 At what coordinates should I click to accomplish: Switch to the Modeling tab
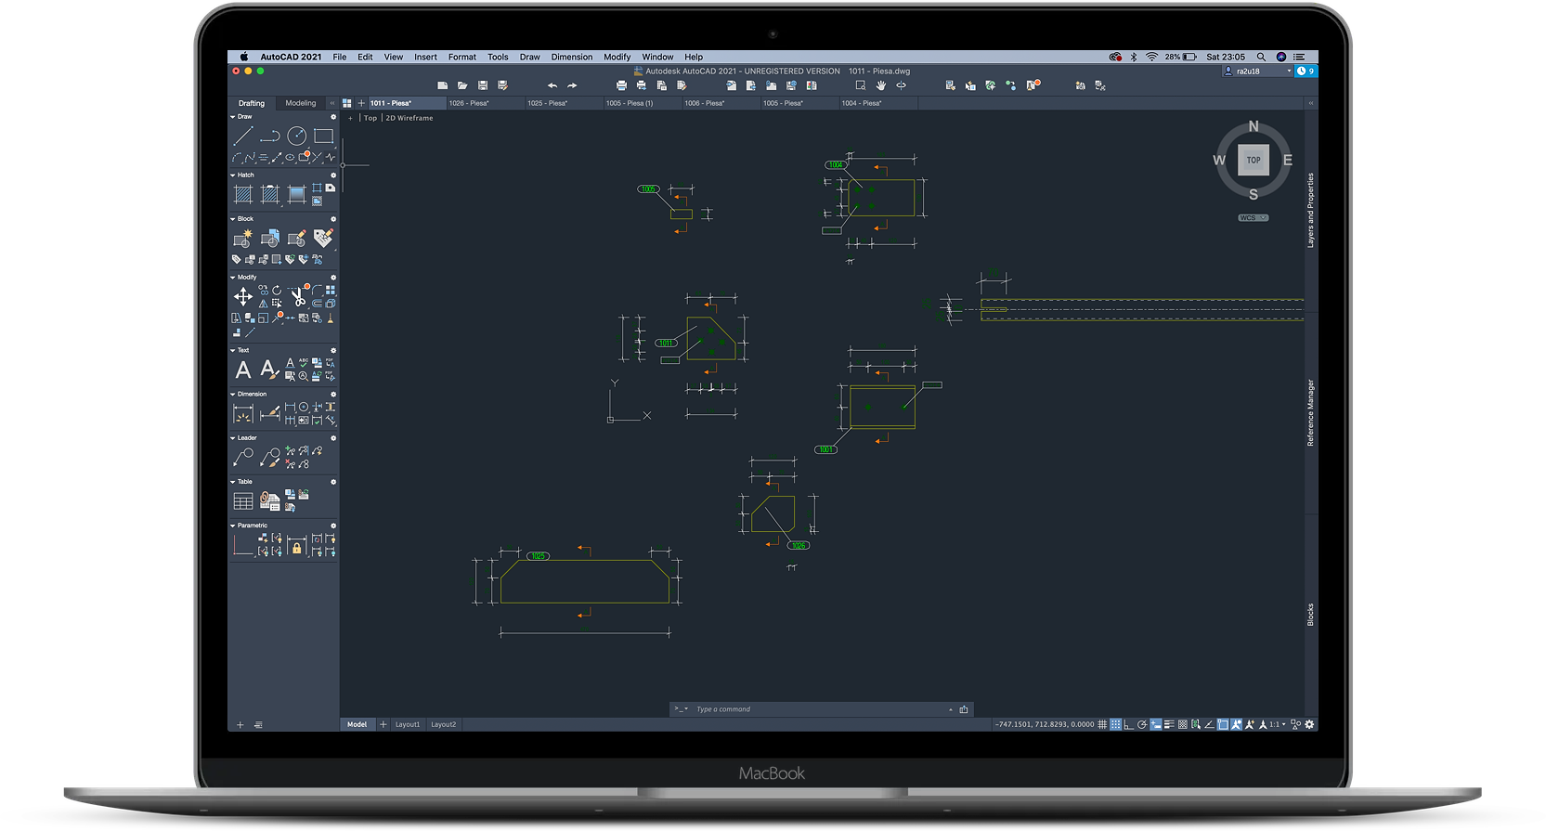[301, 103]
